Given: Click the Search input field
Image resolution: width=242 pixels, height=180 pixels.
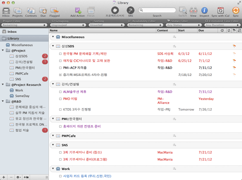Looking at the screenshot, I should pos(159,10).
